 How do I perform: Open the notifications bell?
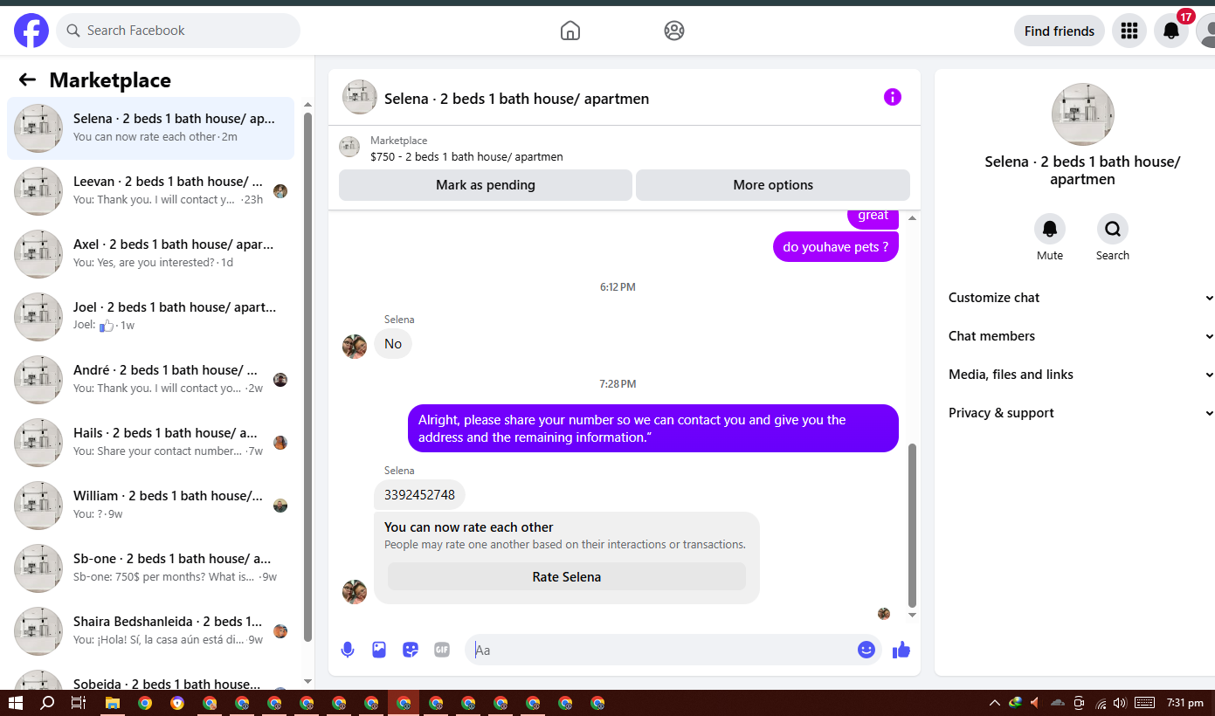coord(1171,31)
